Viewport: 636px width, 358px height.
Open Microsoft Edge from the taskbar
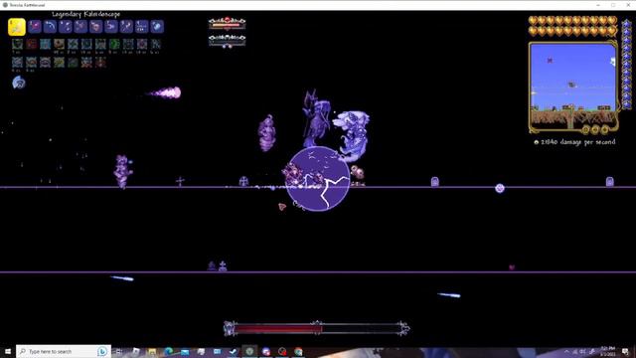click(x=168, y=351)
